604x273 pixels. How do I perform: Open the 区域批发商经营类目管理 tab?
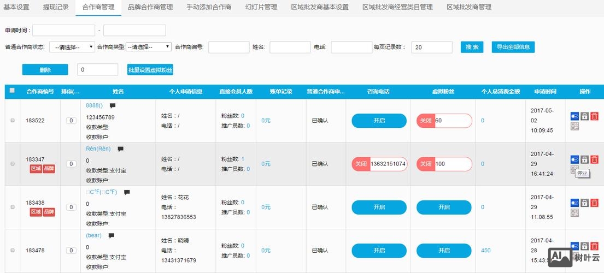click(397, 7)
